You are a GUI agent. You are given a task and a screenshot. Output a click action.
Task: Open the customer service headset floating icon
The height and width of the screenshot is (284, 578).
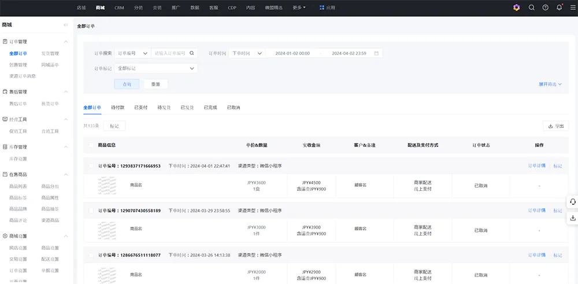(573, 202)
